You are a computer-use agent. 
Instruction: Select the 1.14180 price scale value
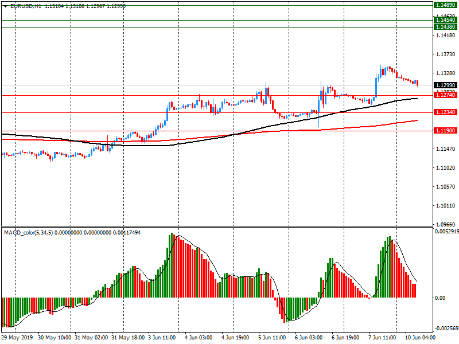pos(446,36)
